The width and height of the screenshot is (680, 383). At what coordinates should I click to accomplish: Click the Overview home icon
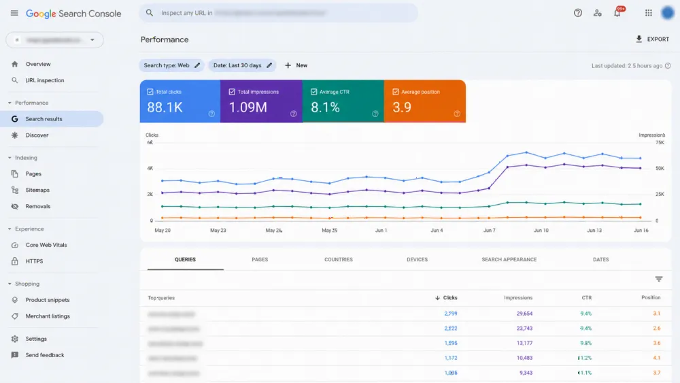tap(15, 64)
